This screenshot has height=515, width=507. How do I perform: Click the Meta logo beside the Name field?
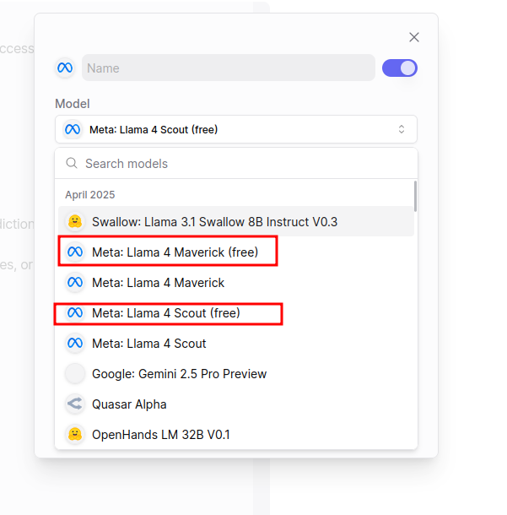click(x=65, y=68)
